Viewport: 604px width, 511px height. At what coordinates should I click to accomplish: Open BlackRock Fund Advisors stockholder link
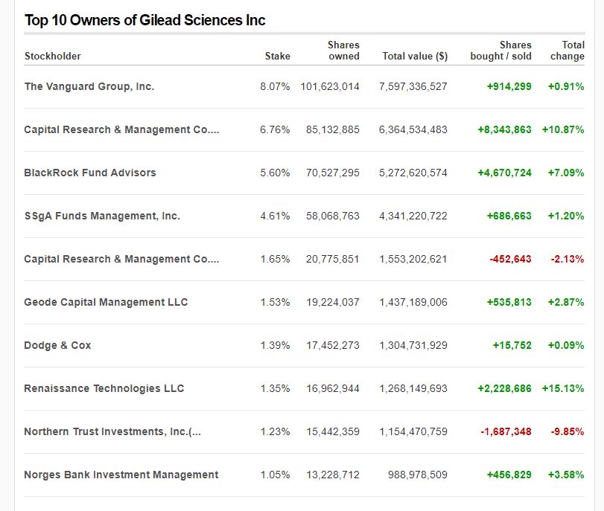pos(90,173)
